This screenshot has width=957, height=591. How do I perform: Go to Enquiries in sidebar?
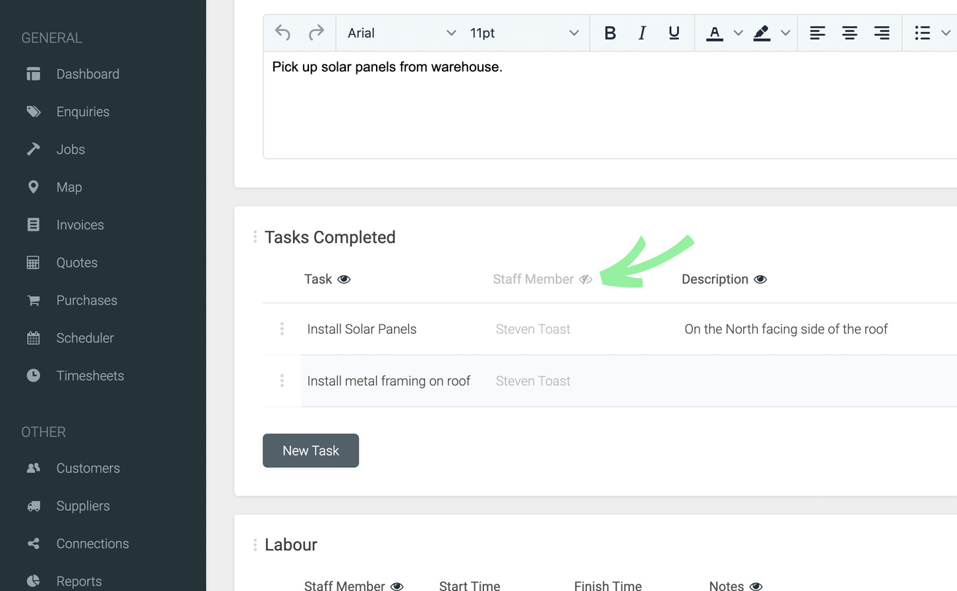click(x=83, y=112)
